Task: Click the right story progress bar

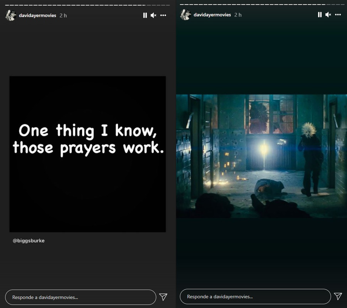Action: (x=262, y=4)
